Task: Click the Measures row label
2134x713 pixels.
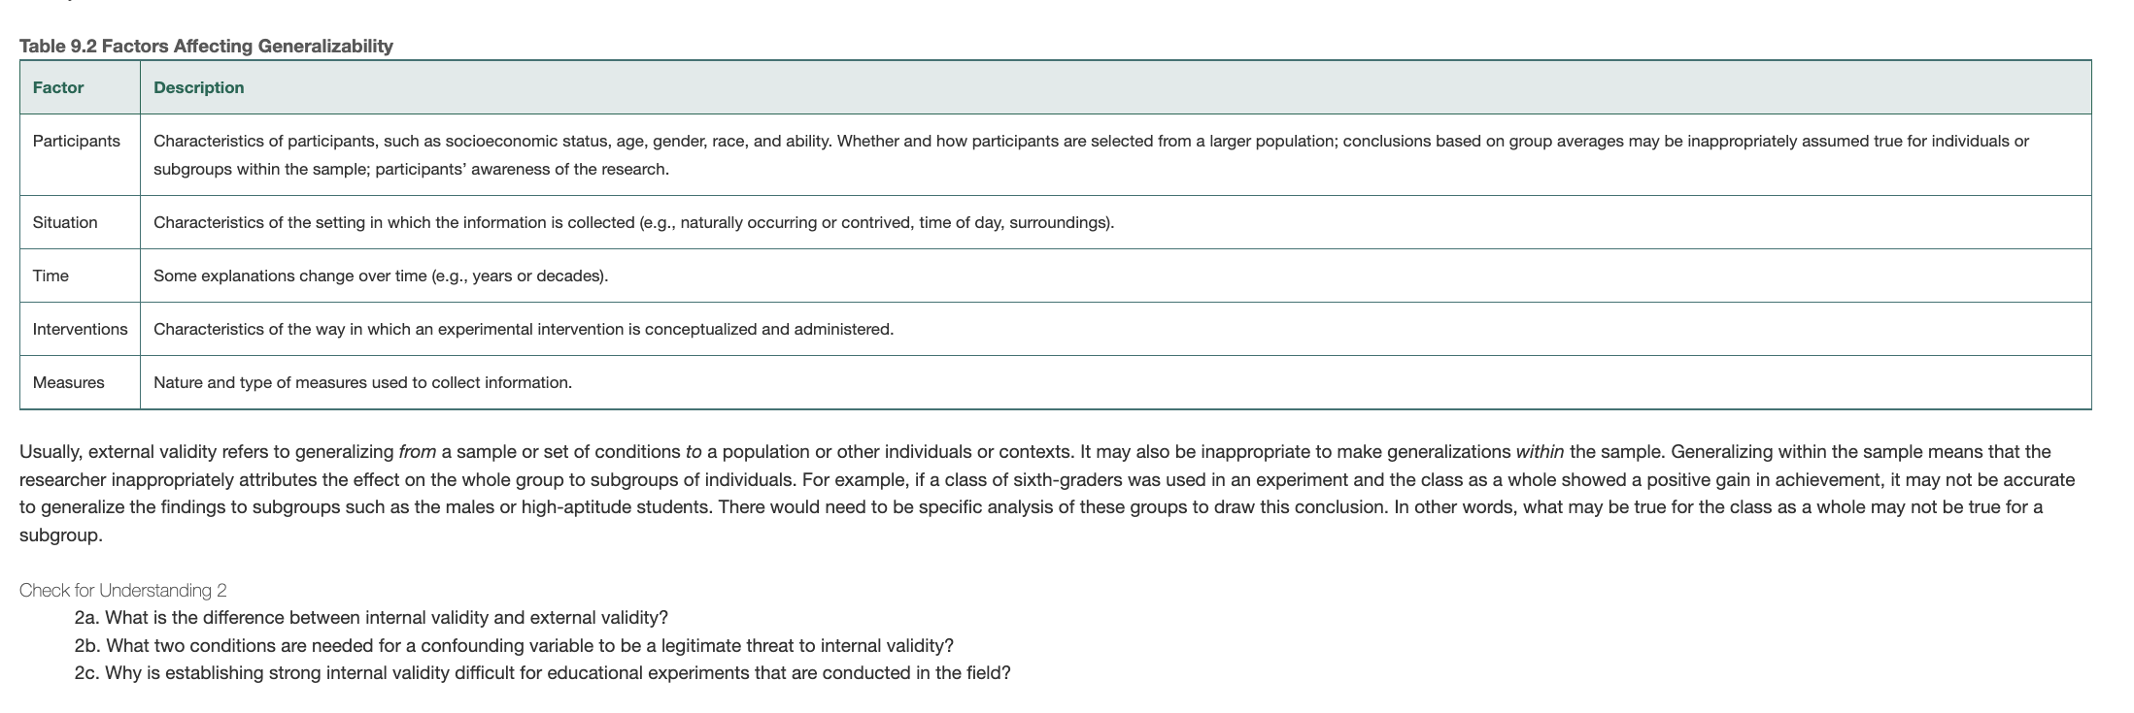Action: tap(68, 382)
